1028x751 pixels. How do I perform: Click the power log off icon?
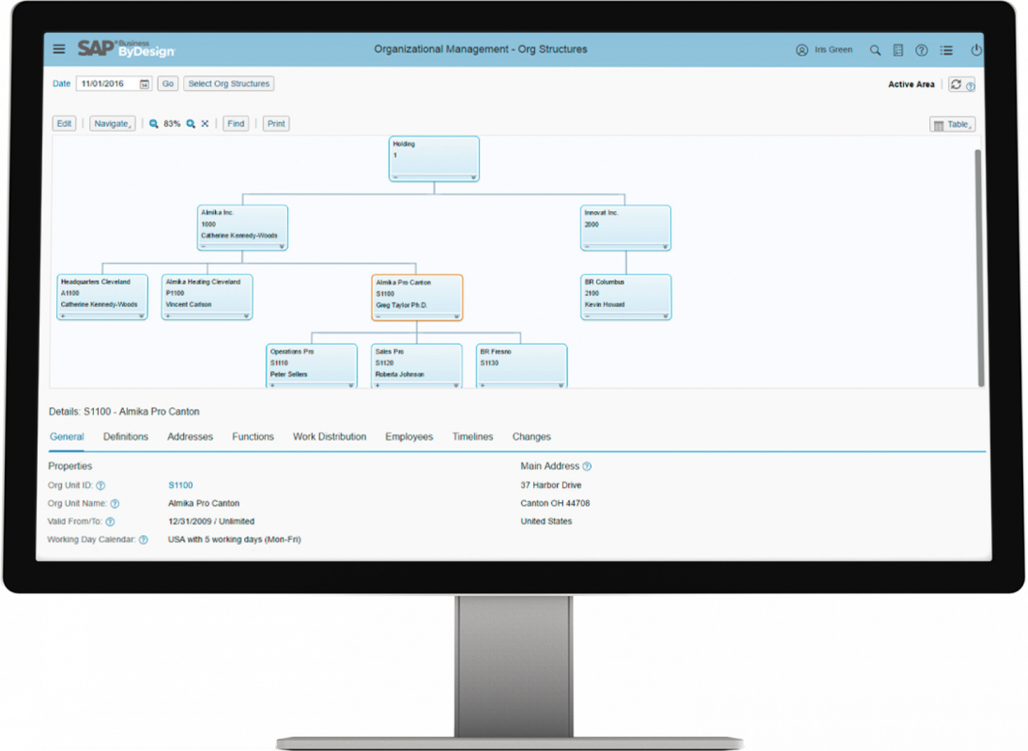click(x=976, y=50)
